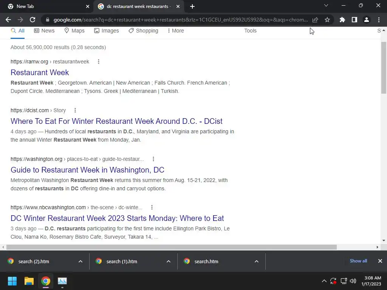
Task: Bookmark this page with the star icon
Action: pyautogui.click(x=327, y=20)
